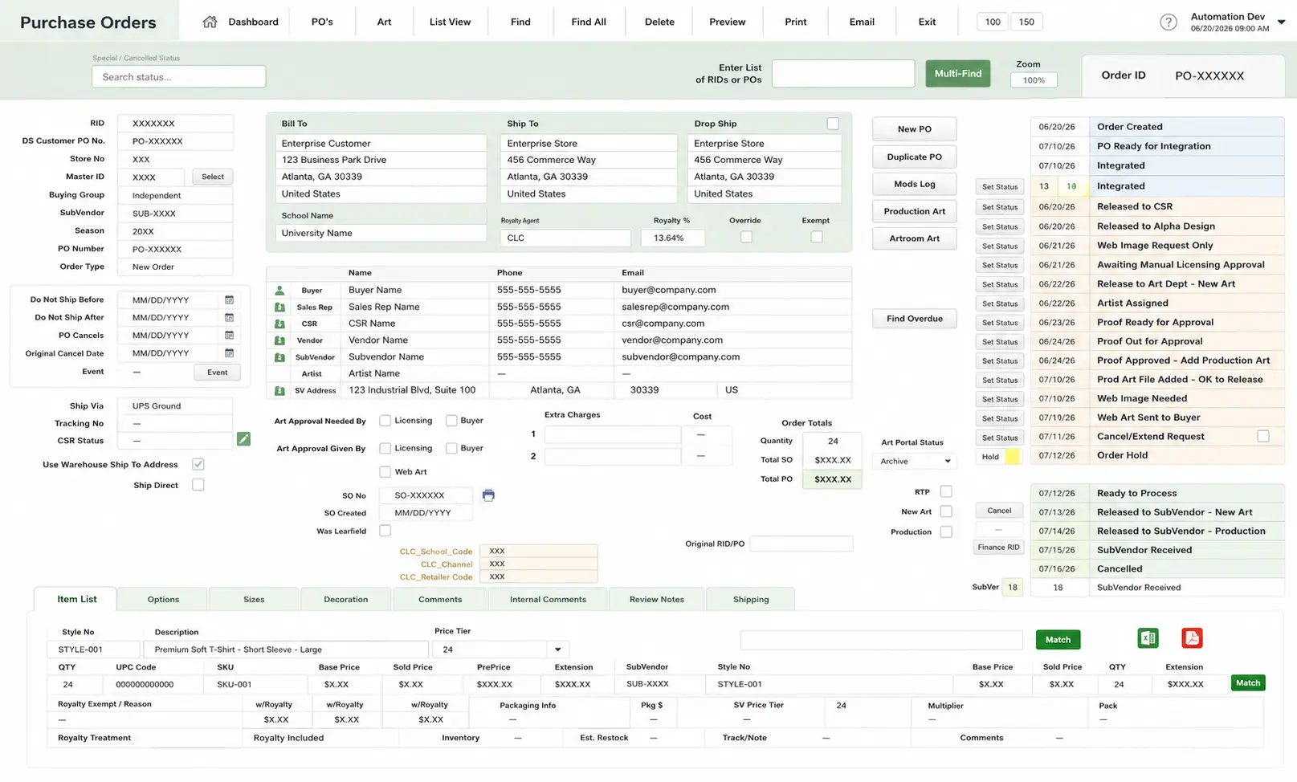Open calendar picker for Do Not Ship Before
Viewport: 1297px width, 782px height.
(x=229, y=300)
